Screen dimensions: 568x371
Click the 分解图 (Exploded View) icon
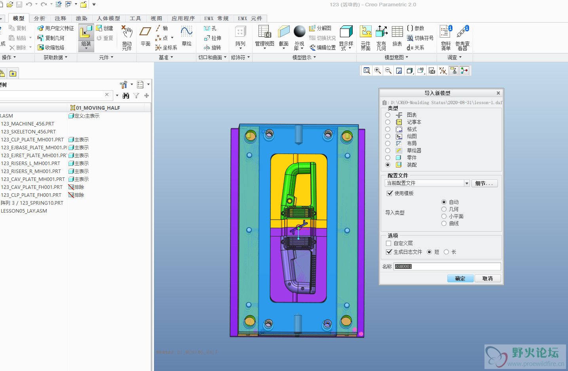pyautogui.click(x=320, y=28)
